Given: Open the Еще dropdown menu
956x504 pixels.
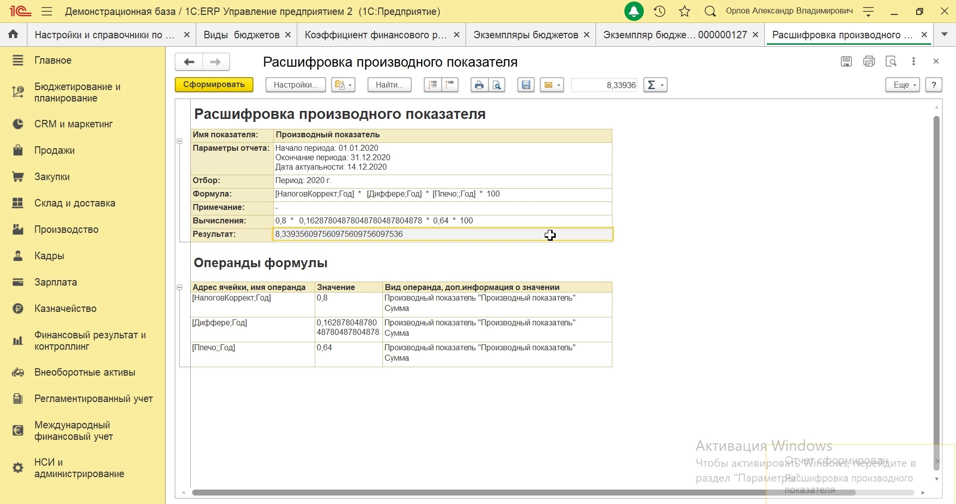Looking at the screenshot, I should (x=903, y=85).
